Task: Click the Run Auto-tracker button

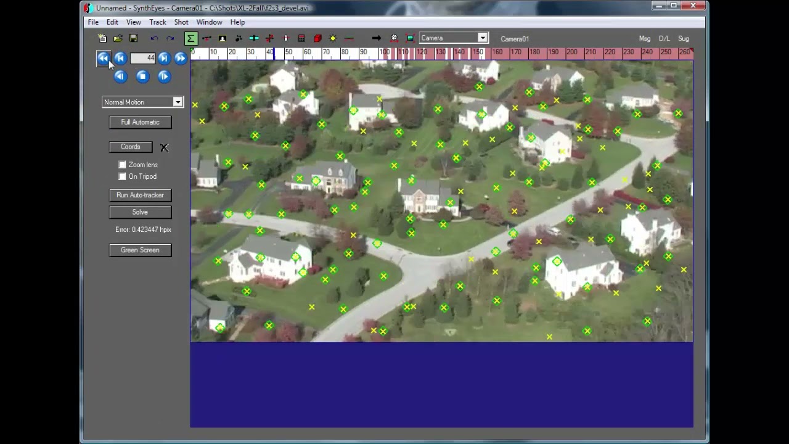Action: point(141,195)
